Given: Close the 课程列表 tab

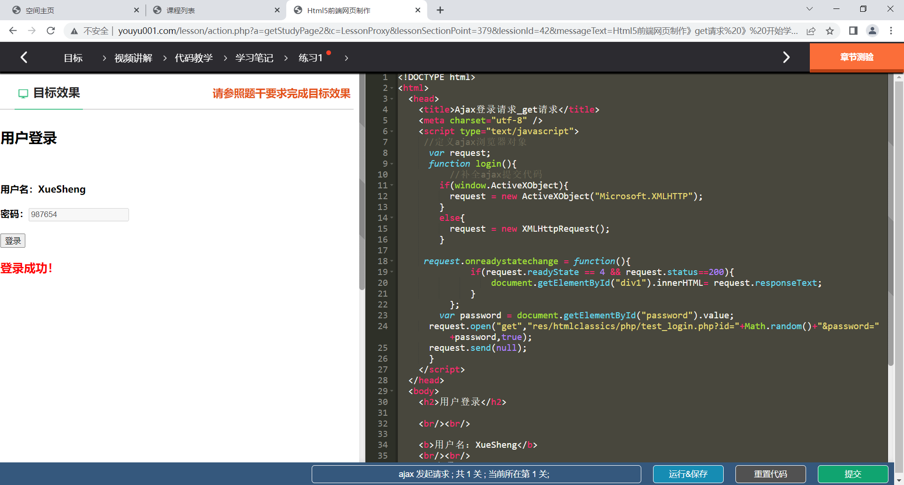Looking at the screenshot, I should (277, 10).
